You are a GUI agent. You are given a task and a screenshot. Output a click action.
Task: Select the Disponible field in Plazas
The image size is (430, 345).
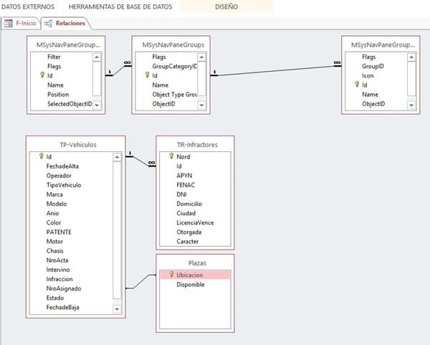[191, 285]
